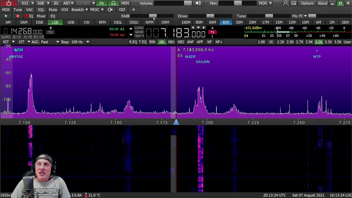Open the ANT antenna dropdown

click(x=72, y=3)
